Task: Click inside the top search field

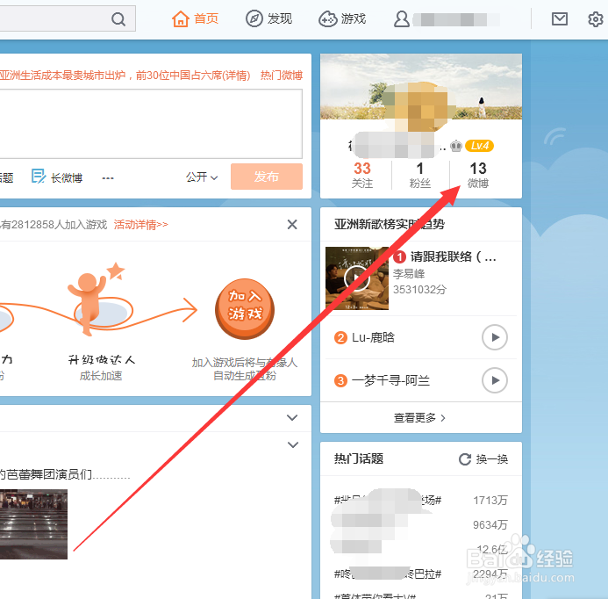Action: coord(54,18)
